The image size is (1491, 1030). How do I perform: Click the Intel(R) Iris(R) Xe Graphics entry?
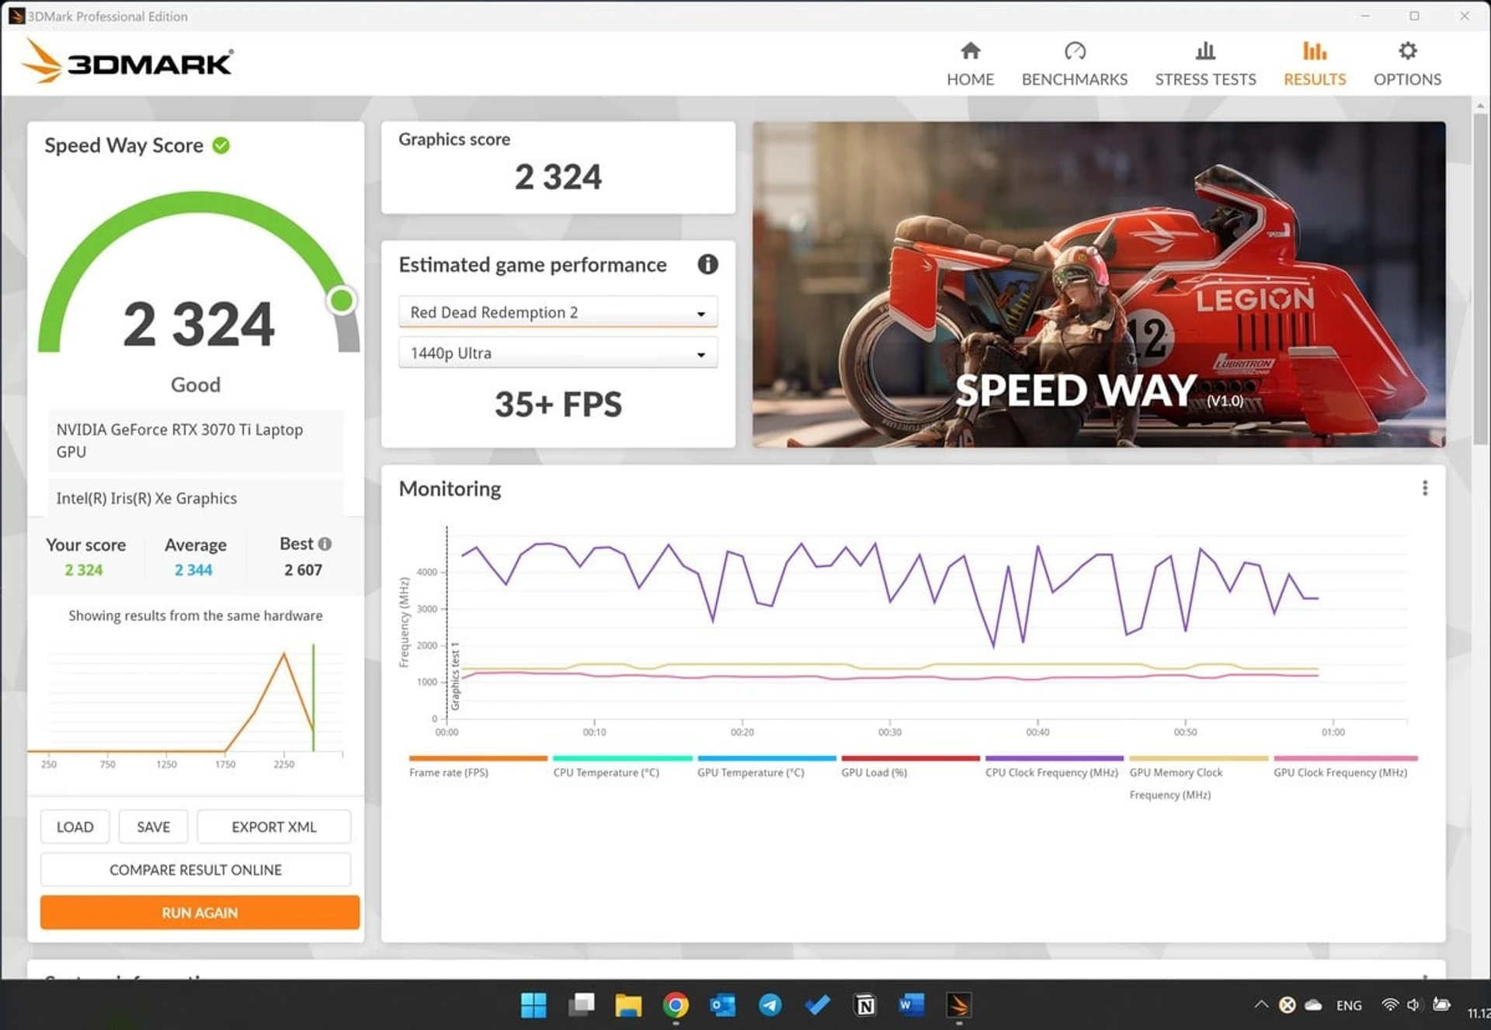pyautogui.click(x=195, y=498)
